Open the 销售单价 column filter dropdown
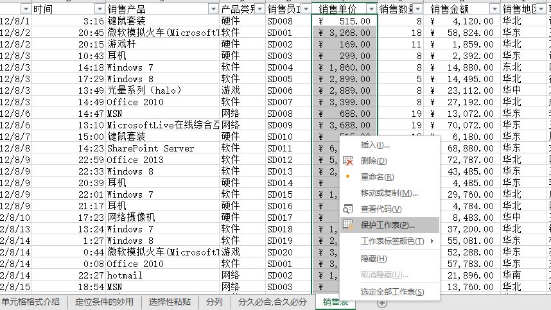551x310 pixels. 371,9
